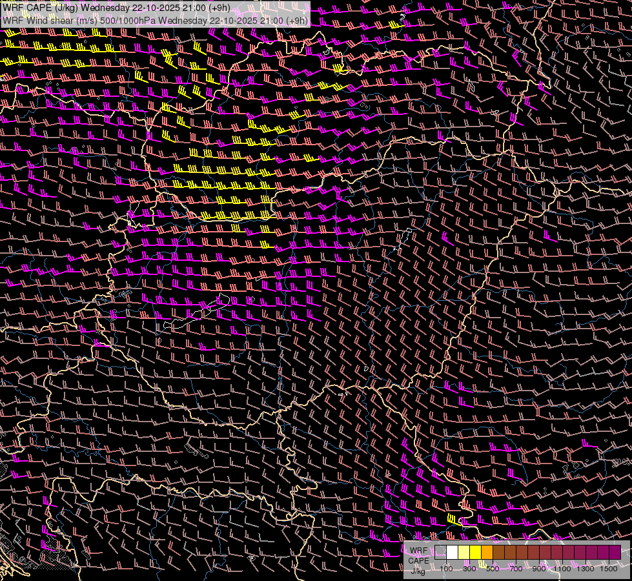Click the white CAPE legend swatch
Screen dimensions: 632x581
(453, 553)
